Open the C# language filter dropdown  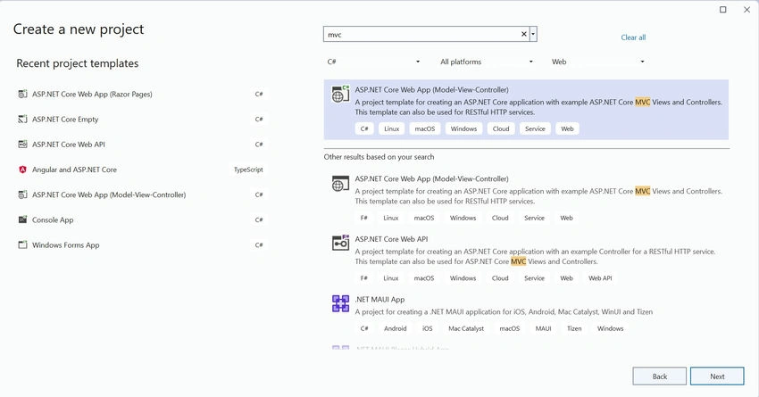[x=373, y=62]
